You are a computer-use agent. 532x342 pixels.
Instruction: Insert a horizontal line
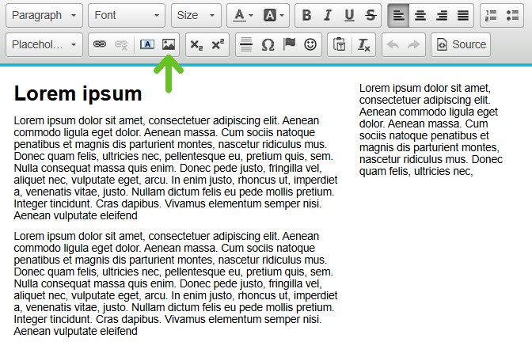(246, 44)
